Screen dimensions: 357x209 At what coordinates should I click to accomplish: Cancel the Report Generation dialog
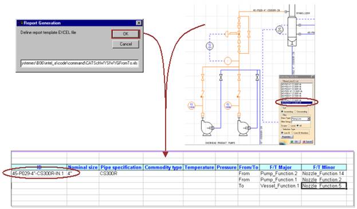click(125, 44)
